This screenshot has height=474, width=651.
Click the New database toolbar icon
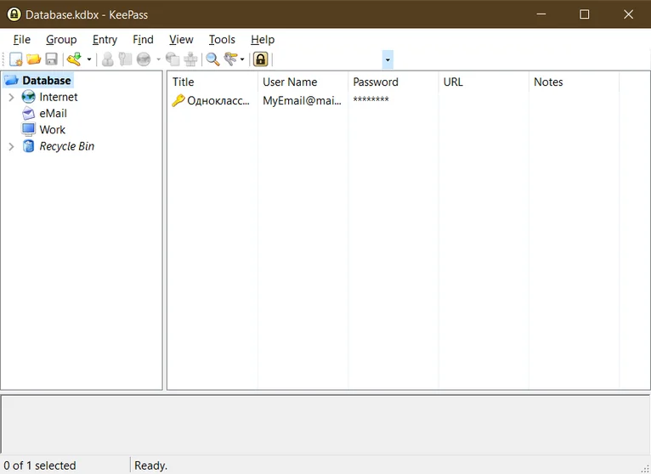[x=16, y=59]
